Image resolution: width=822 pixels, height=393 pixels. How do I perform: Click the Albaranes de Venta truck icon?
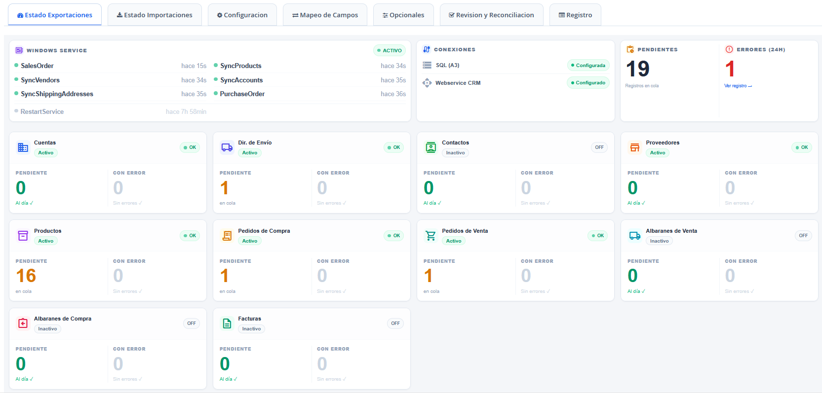point(635,235)
